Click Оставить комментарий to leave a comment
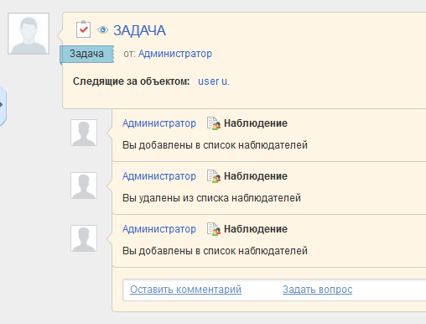This screenshot has width=426, height=324. (185, 290)
